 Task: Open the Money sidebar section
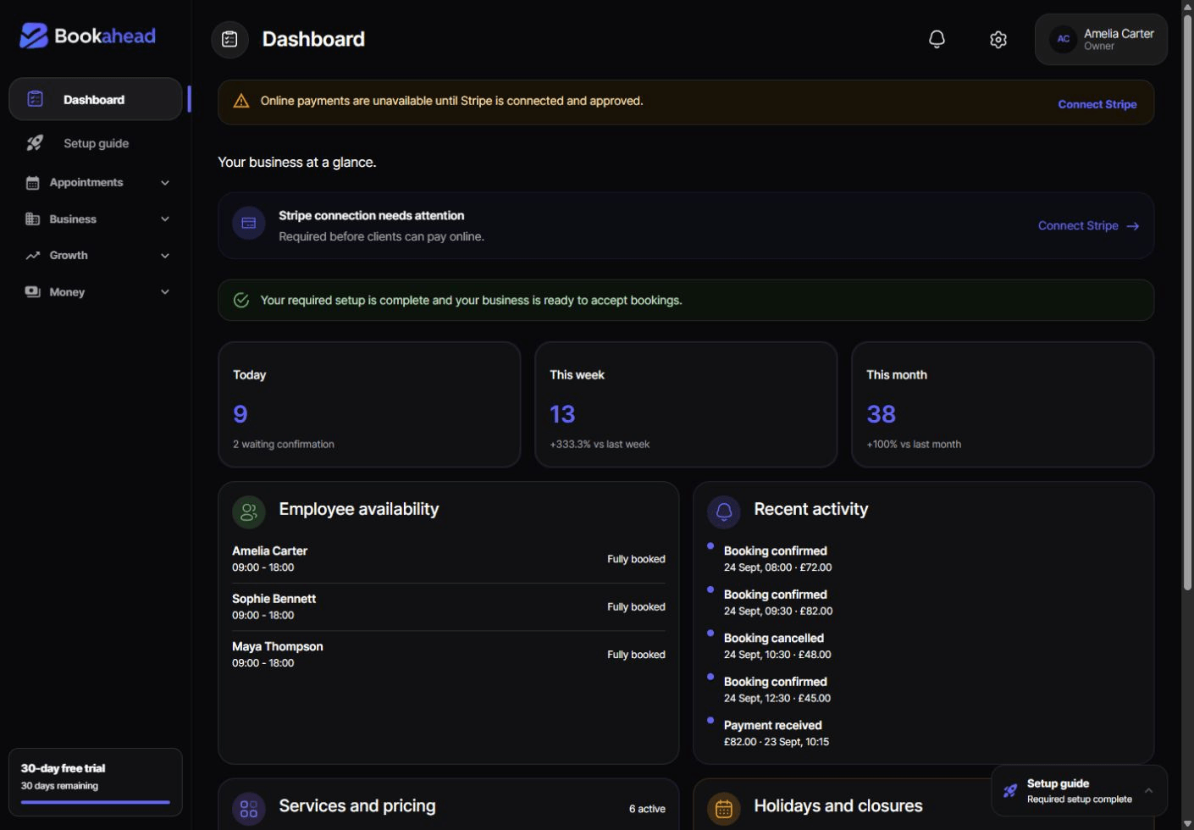click(96, 292)
